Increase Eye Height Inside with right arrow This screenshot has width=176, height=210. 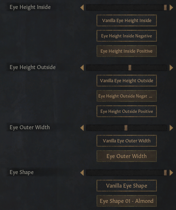[171, 7]
